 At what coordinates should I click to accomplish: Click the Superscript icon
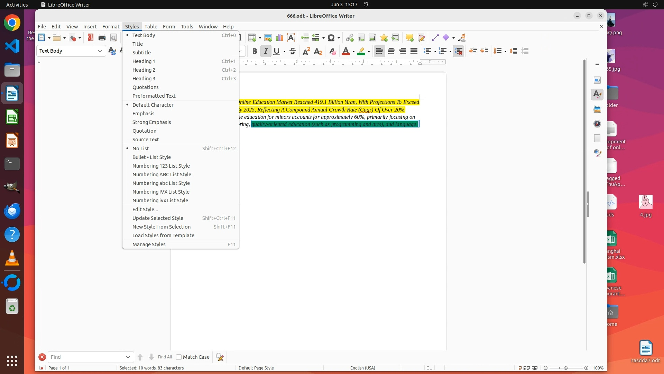tap(306, 51)
